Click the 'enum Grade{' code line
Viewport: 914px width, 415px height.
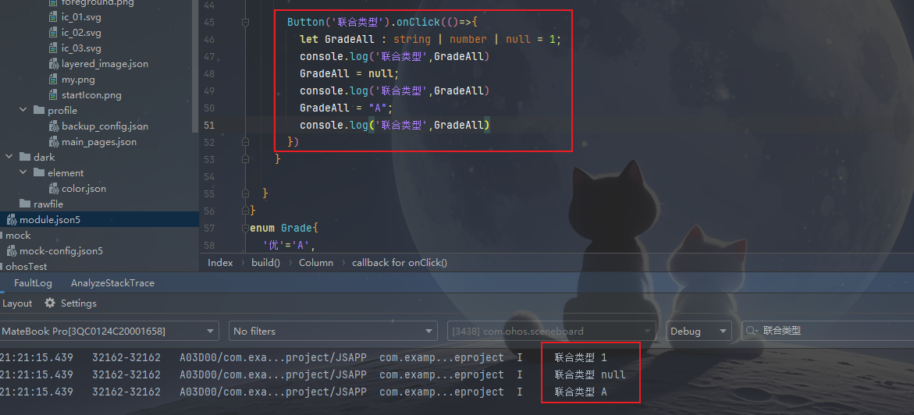pos(284,228)
